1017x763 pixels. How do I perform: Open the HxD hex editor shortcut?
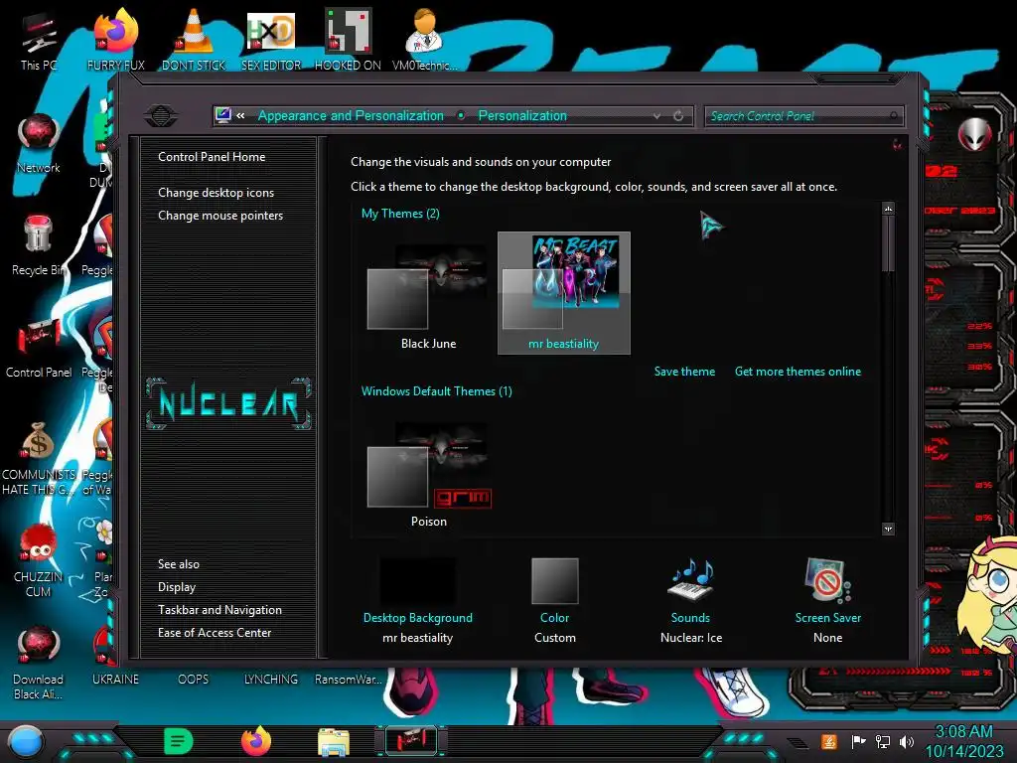[270, 40]
